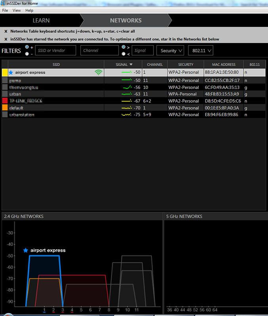The image size is (268, 316).
Task: Open the 802.11 filter dropdown
Action: coord(201,51)
